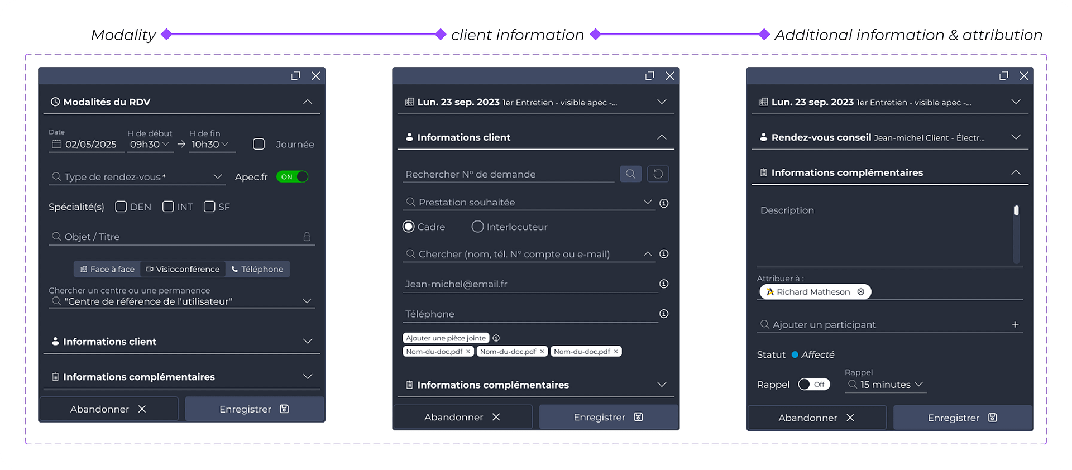1072x470 pixels.
Task: Open the Type de rendez-vous dropdown
Action: (x=217, y=177)
